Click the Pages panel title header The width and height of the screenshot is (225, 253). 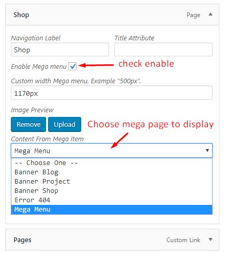tap(22, 240)
